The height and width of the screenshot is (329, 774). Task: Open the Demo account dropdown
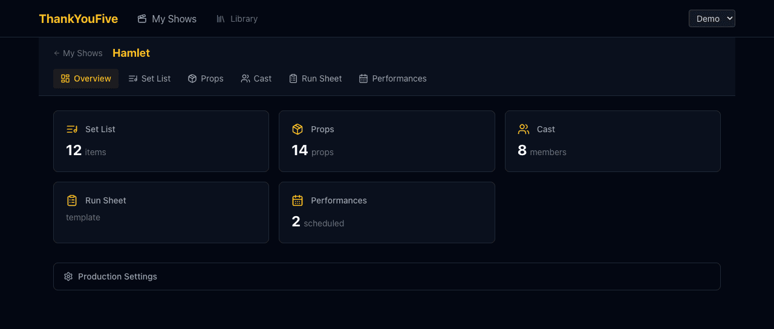tap(712, 19)
